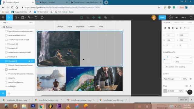194x109 pixels.
Task: Toggle visibility of Rectangle 2 layer
Action: (32, 61)
